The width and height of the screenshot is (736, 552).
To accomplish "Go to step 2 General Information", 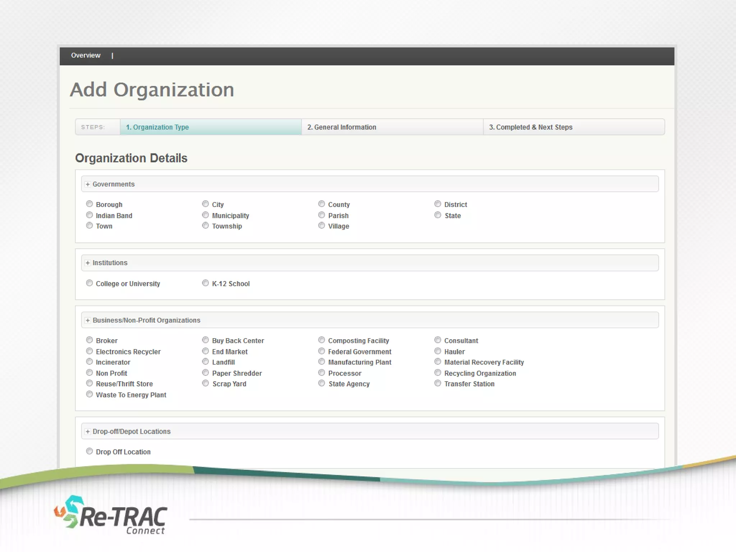I will point(341,127).
